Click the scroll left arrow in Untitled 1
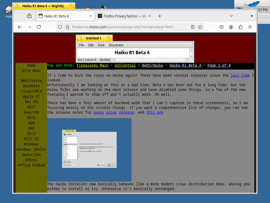The width and height of the screenshot is (270, 203). [x=113, y=60]
